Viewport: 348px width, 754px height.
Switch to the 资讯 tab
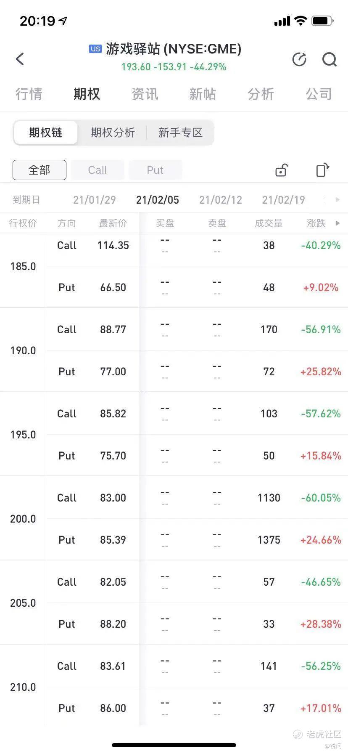tap(145, 94)
